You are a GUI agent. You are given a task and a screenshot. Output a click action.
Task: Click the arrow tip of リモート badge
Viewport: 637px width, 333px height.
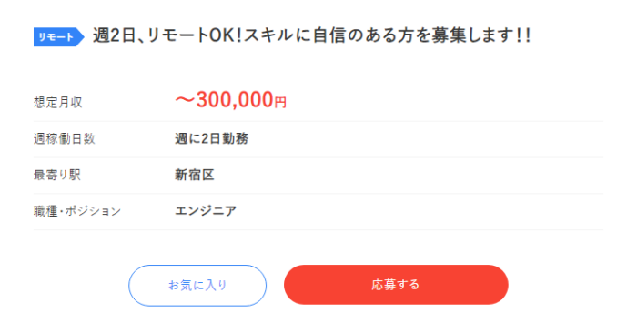(80, 37)
